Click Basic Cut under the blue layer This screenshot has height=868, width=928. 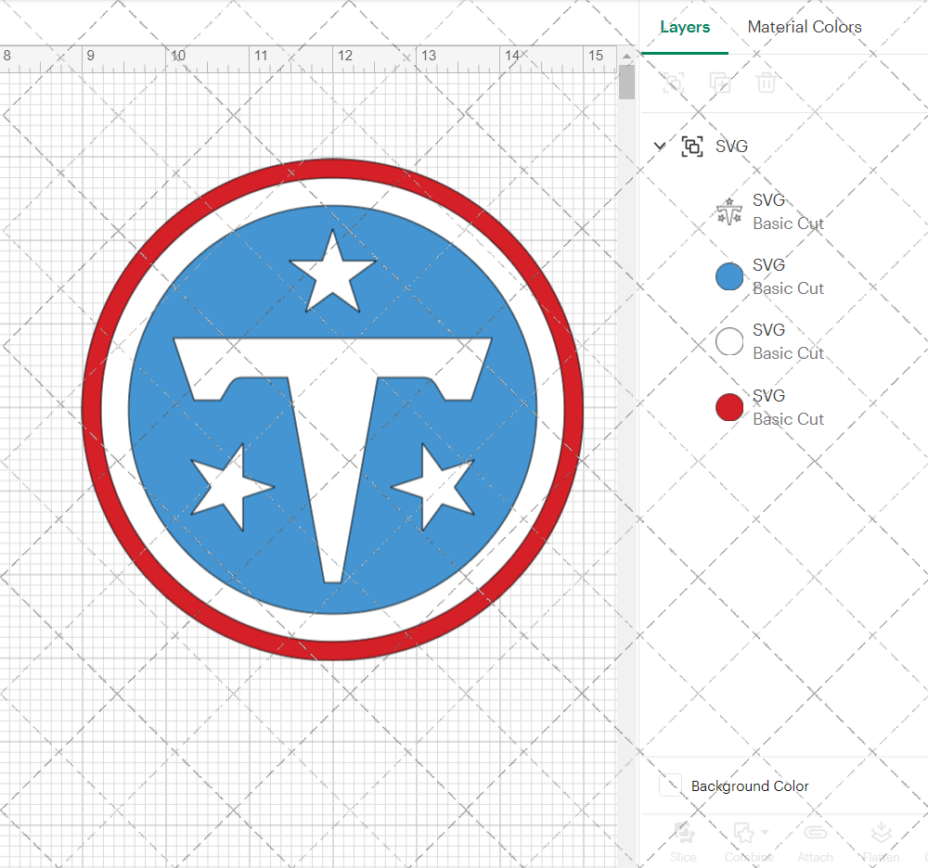(x=788, y=288)
